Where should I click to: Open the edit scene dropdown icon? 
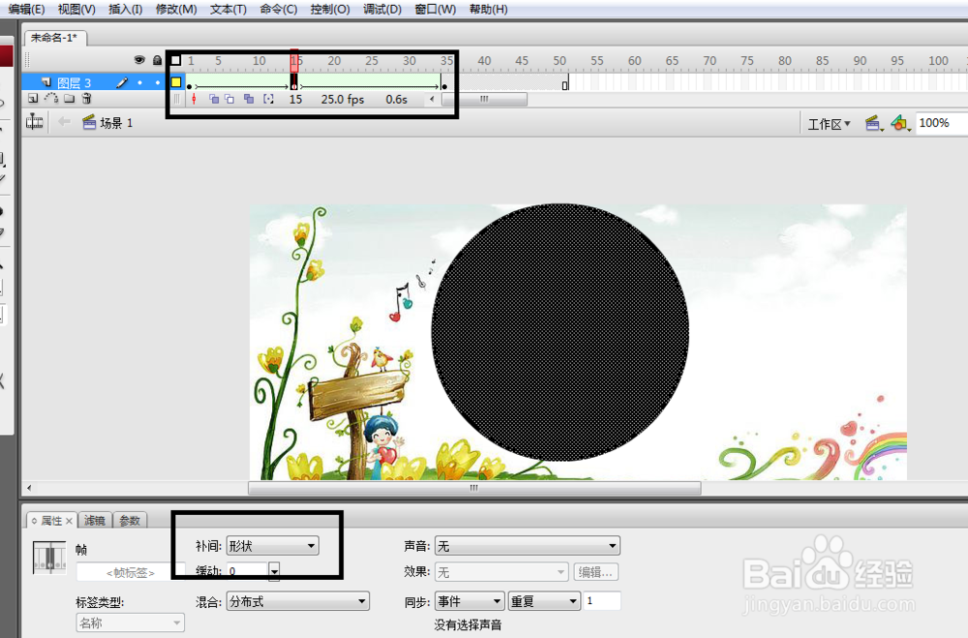[873, 124]
